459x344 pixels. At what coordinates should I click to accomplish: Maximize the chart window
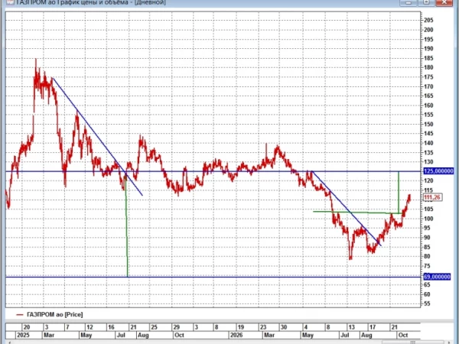tap(426, 2)
